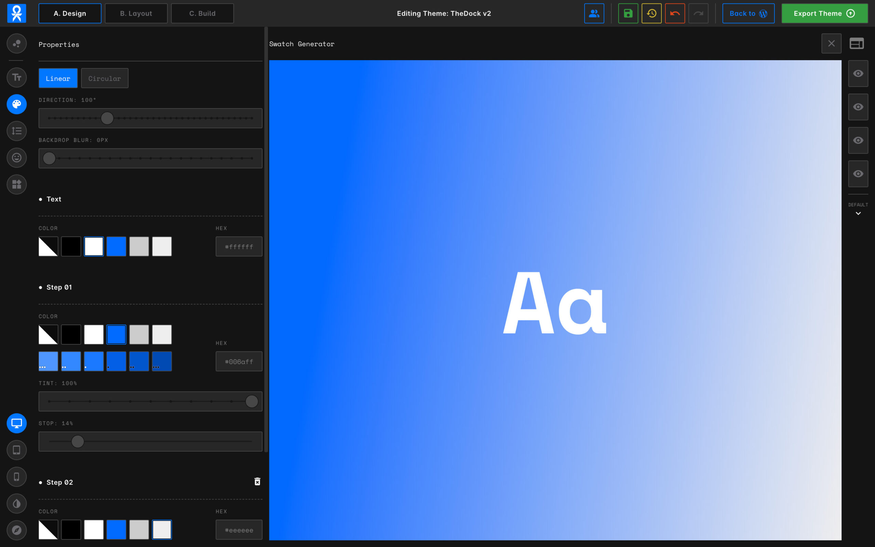Click the Back to WordPress button
The width and height of the screenshot is (875, 547).
748,13
